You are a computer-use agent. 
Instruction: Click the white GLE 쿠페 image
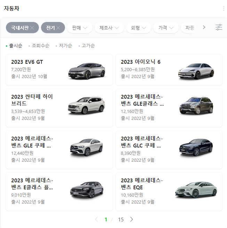87,147
